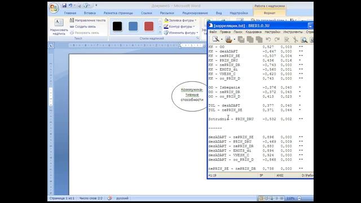This screenshot has height=203, width=361.
Task: Click Open file icon in BRED3 toolbar
Action: tap(228, 39)
